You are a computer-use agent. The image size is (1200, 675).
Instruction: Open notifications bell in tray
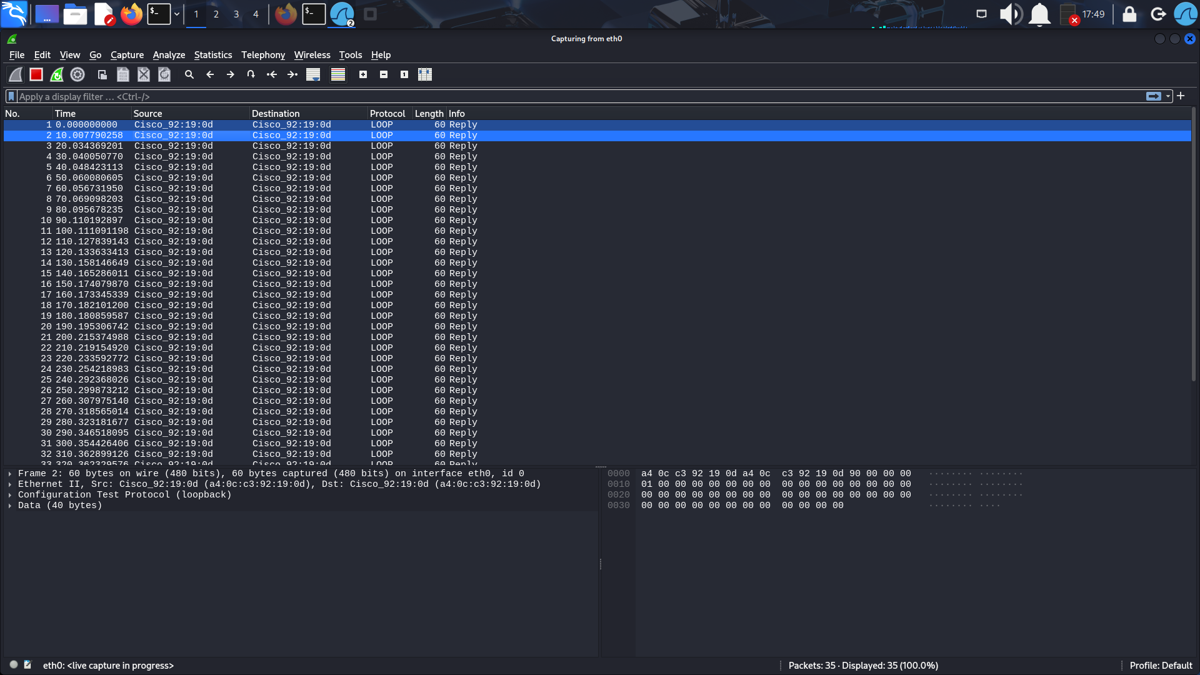(1039, 14)
